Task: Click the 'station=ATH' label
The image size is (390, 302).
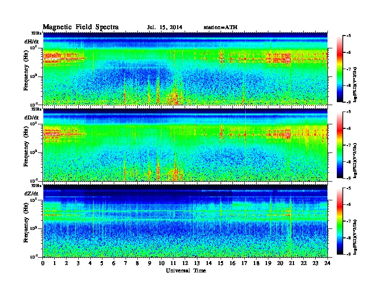Action: (x=221, y=28)
